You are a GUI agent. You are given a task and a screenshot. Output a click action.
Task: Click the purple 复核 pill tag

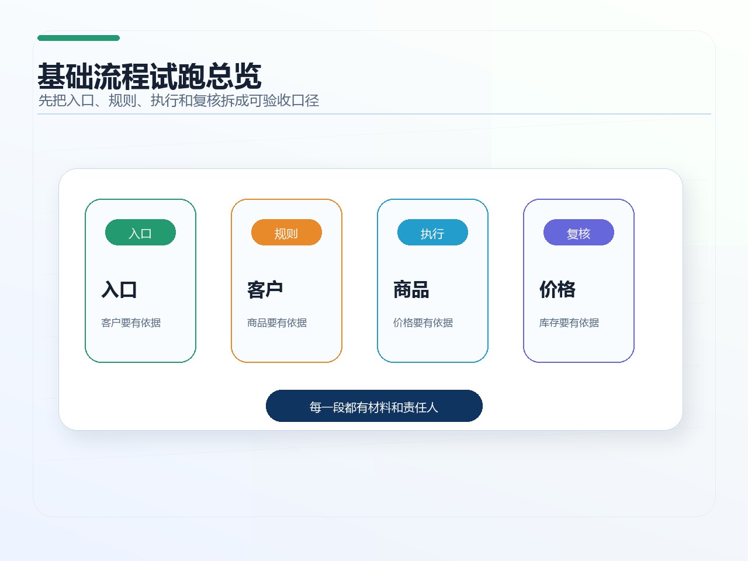pyautogui.click(x=579, y=233)
